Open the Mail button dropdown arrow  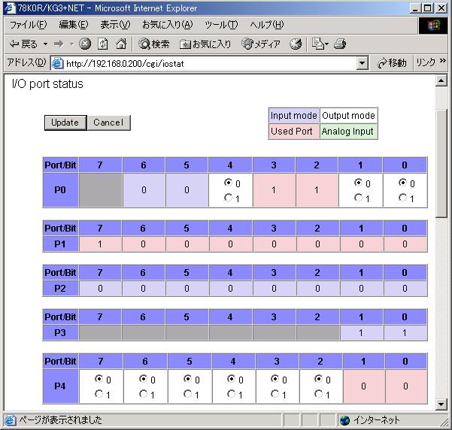(x=326, y=44)
